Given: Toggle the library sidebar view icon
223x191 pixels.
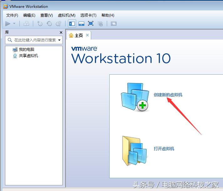Looking at the screenshot, I should [72, 24].
